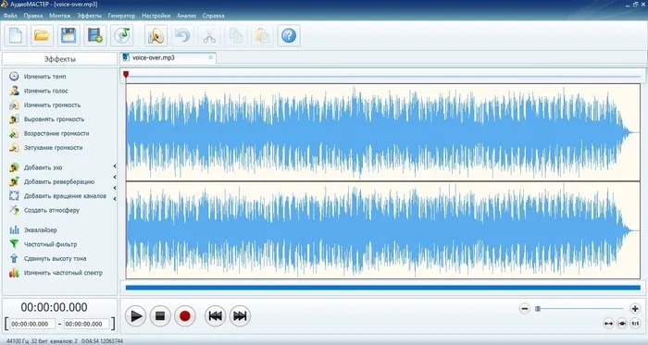
Task: Close the voice-over.mp3 tab
Action: 210,57
